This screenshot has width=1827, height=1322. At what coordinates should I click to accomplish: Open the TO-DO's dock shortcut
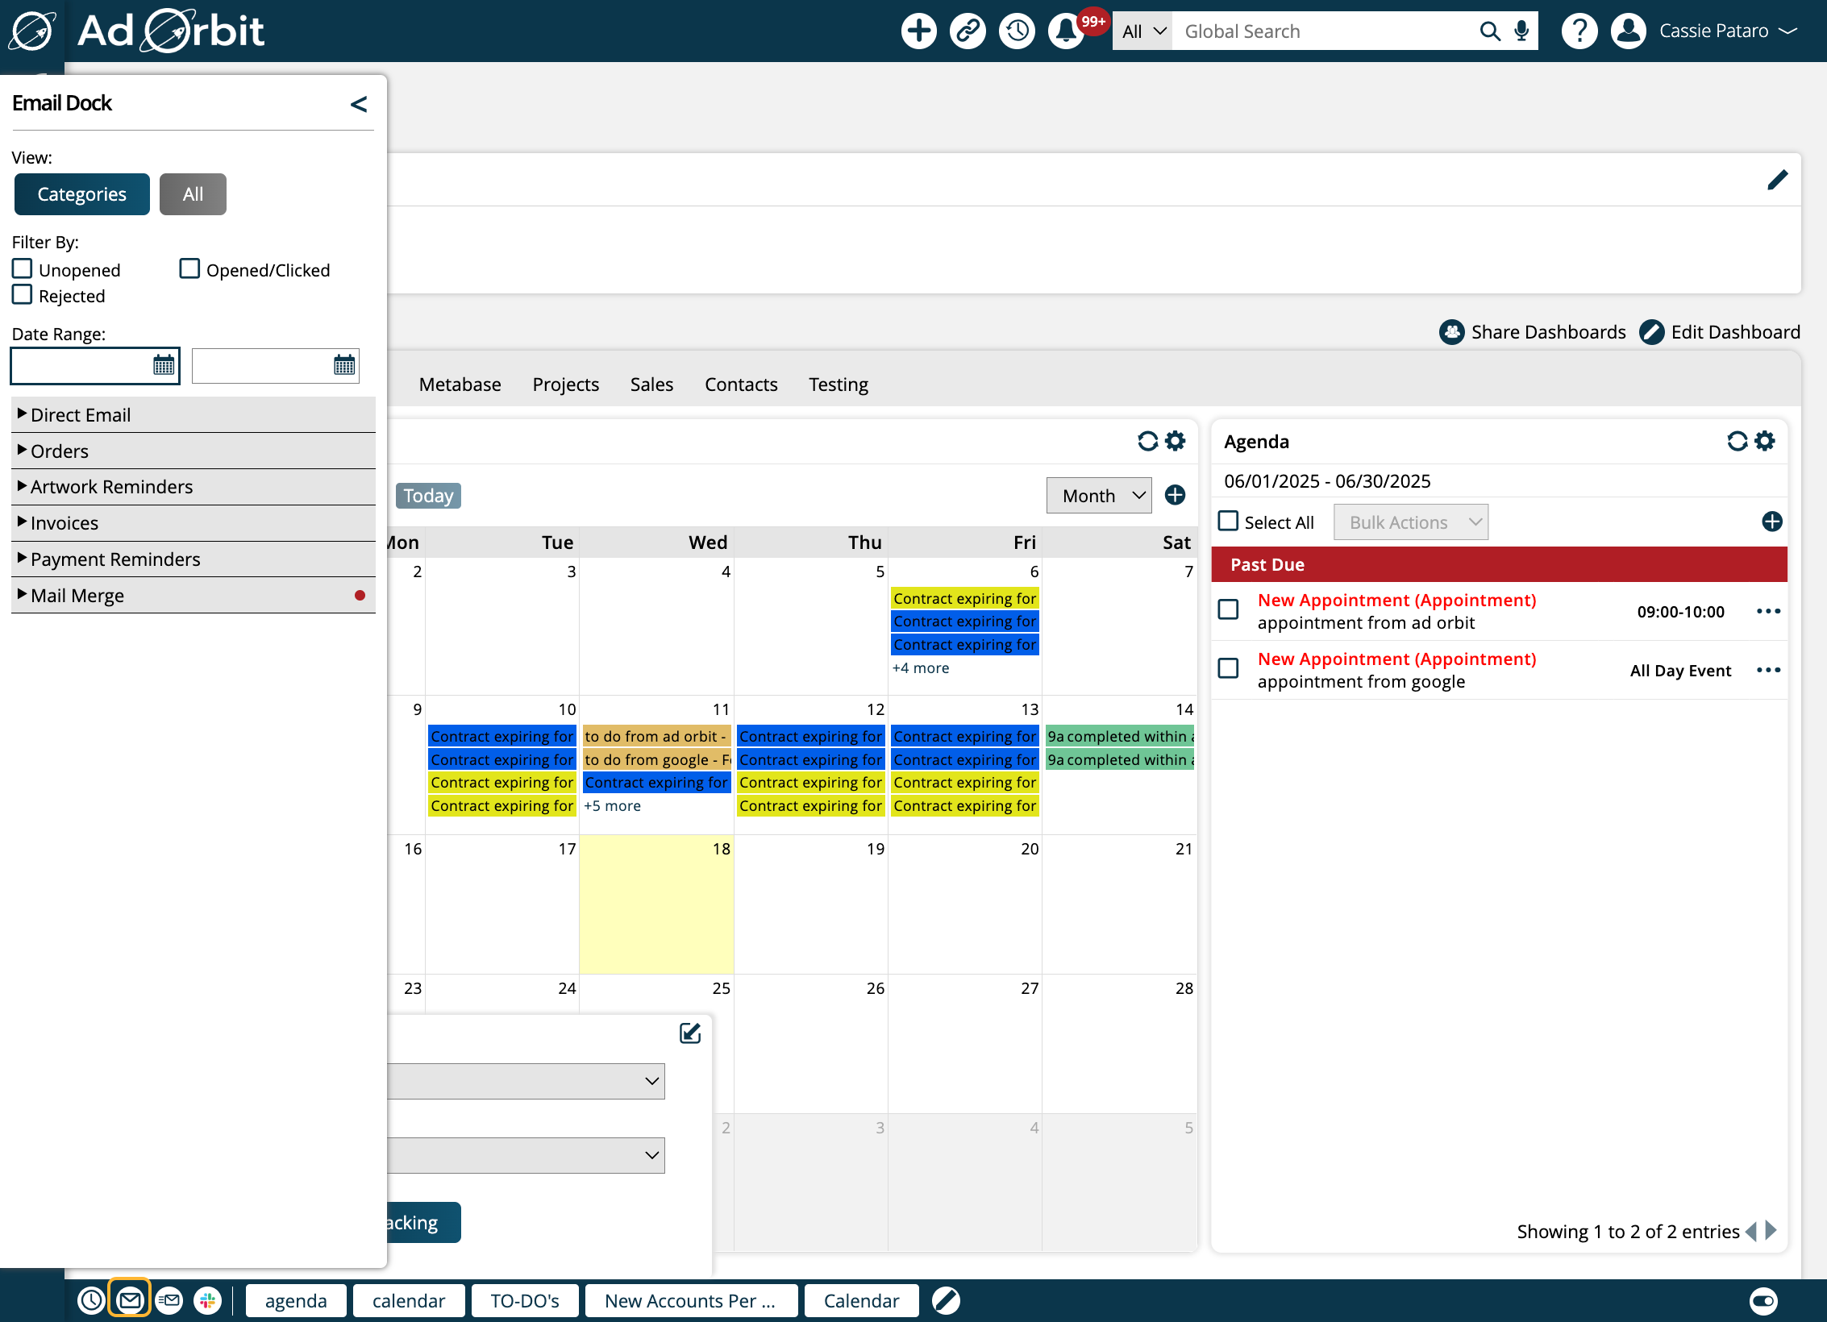525,1300
